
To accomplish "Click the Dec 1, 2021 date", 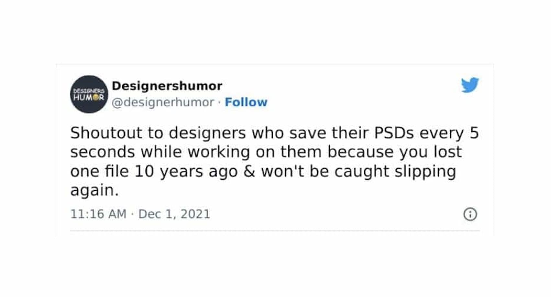I will pyautogui.click(x=174, y=214).
